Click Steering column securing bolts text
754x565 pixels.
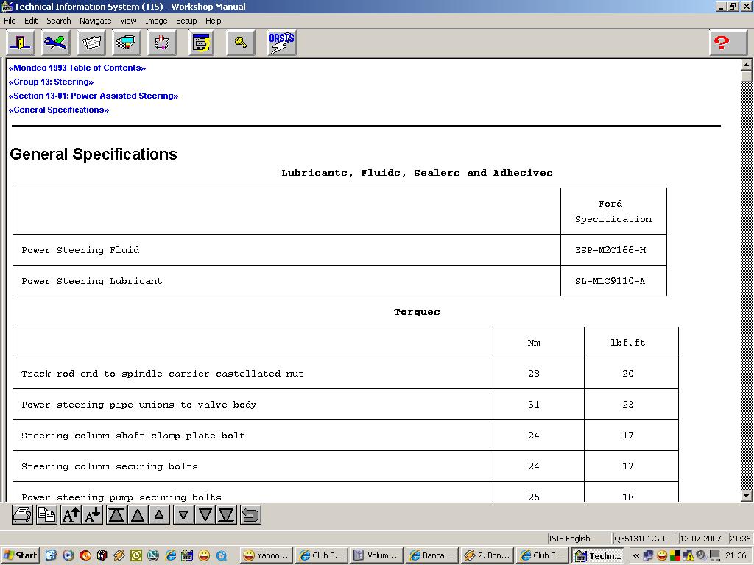click(x=110, y=466)
